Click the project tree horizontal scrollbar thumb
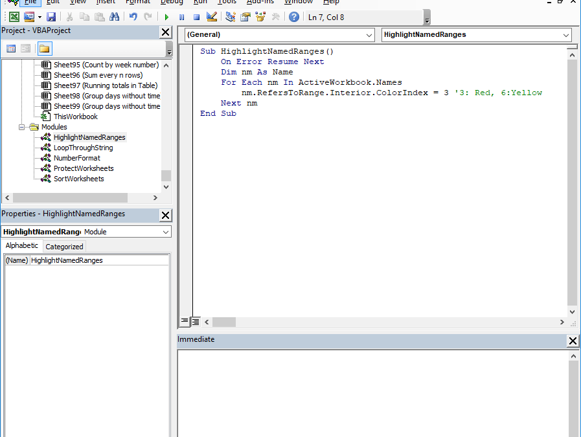The height and width of the screenshot is (437, 581). [71, 197]
